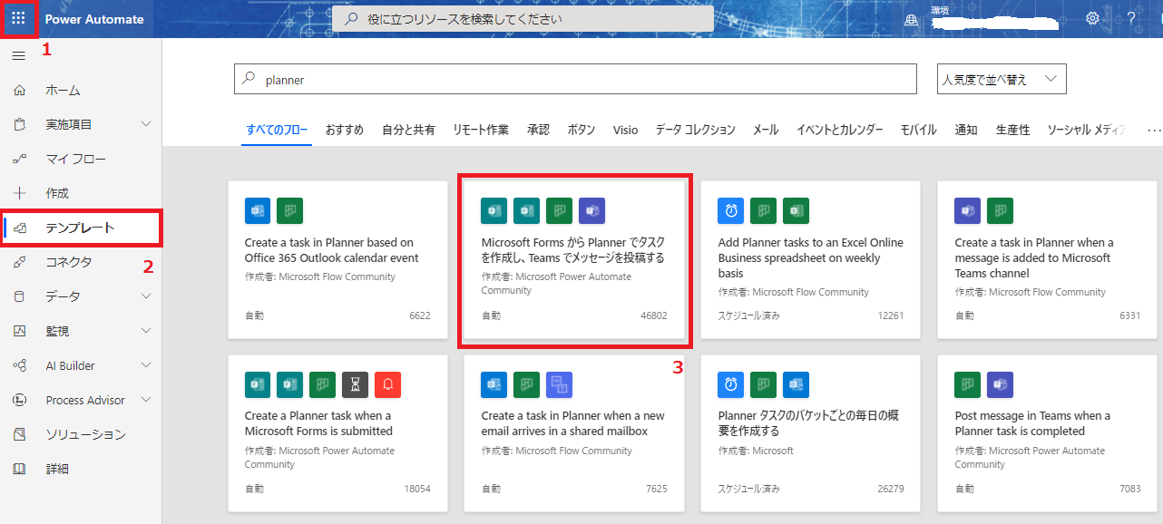
Task: Open help with the question mark icon
Action: pyautogui.click(x=1131, y=18)
